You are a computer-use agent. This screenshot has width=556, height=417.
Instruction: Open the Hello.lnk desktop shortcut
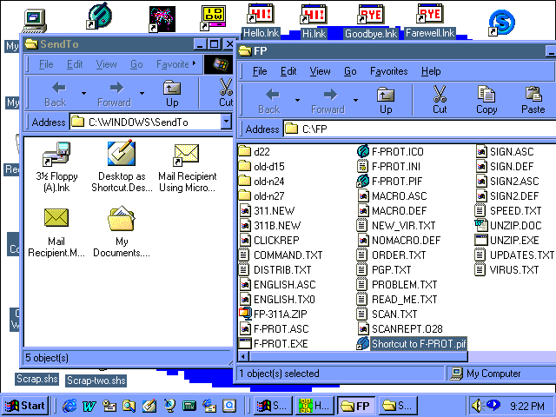pyautogui.click(x=261, y=21)
